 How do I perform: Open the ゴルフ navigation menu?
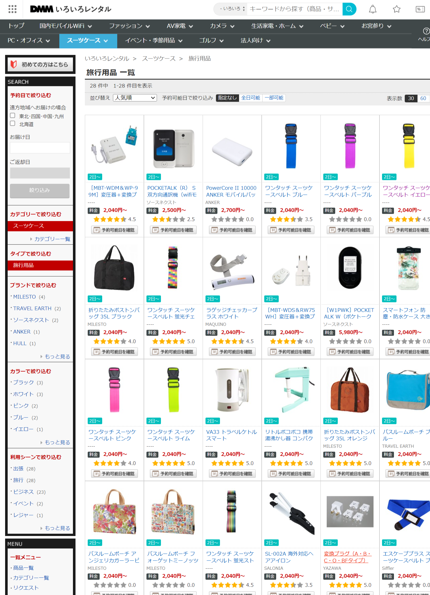coord(211,41)
